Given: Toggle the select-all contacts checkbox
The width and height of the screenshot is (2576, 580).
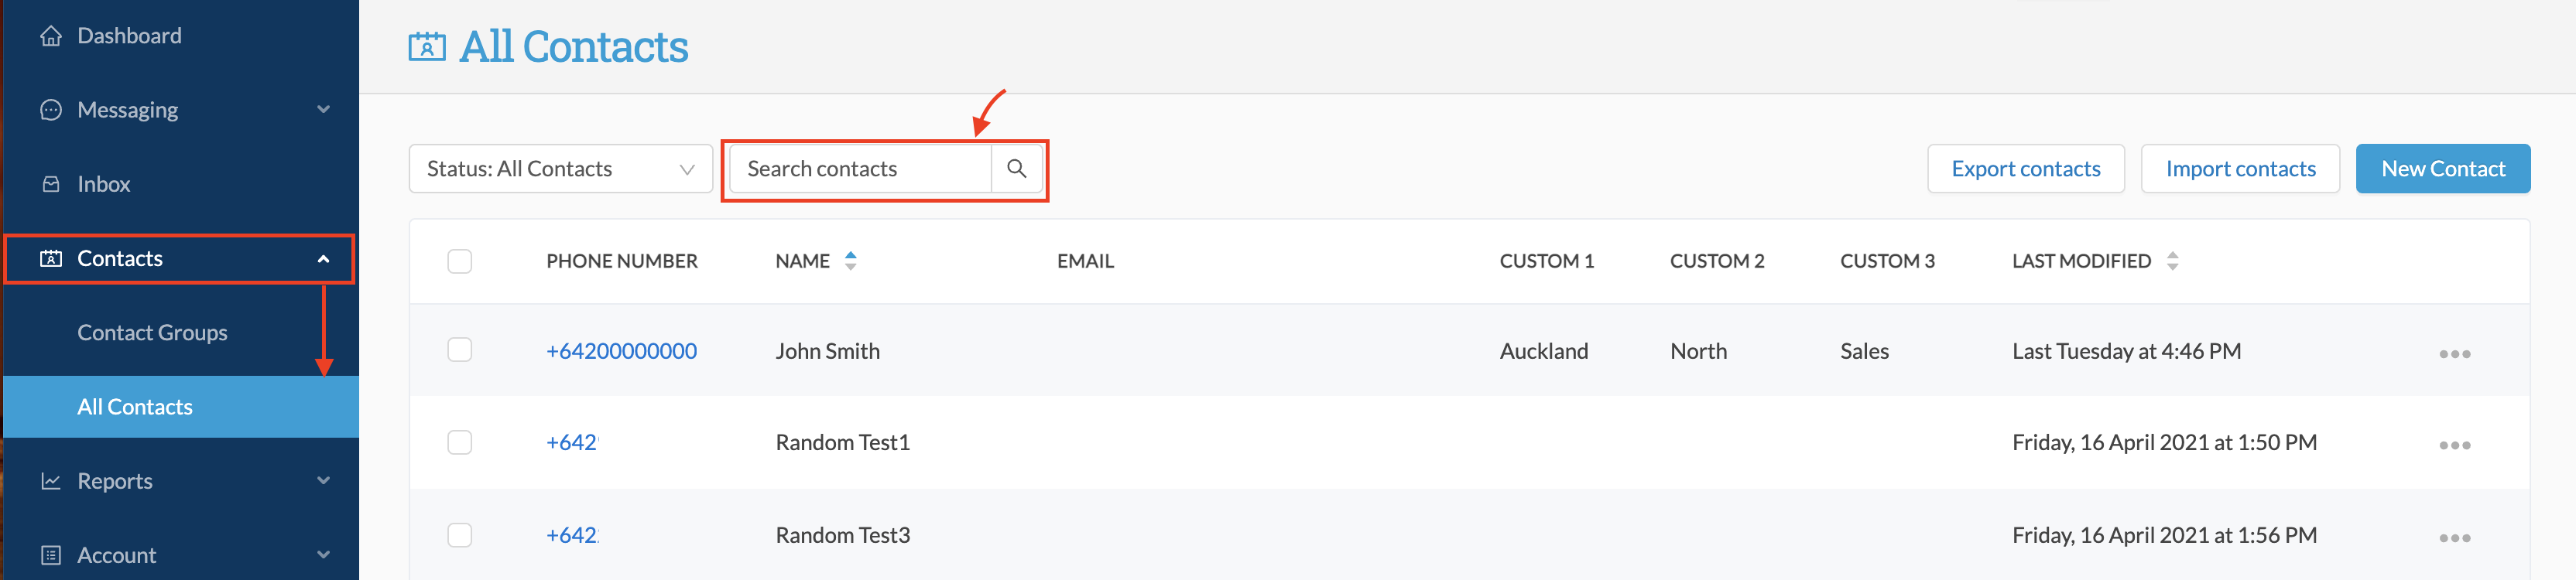Looking at the screenshot, I should pyautogui.click(x=459, y=261).
